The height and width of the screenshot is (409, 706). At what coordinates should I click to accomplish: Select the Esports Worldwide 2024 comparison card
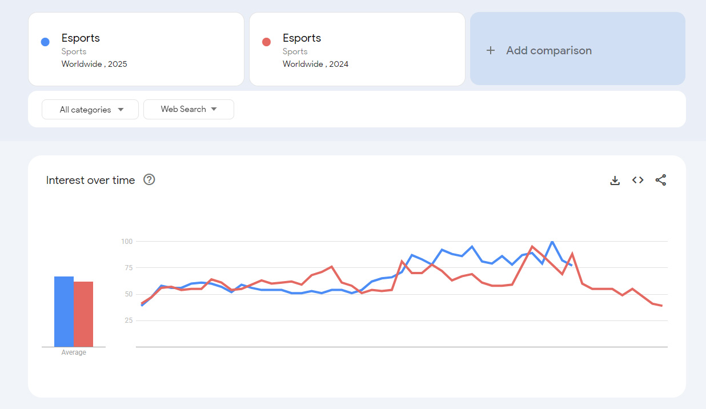coord(357,49)
